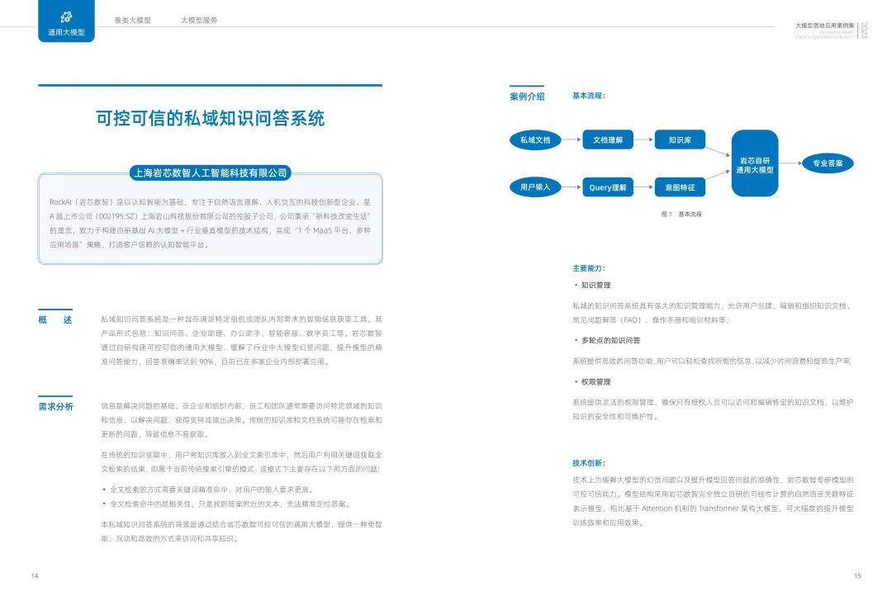Click the 文档理解 flowchart box

pos(608,139)
